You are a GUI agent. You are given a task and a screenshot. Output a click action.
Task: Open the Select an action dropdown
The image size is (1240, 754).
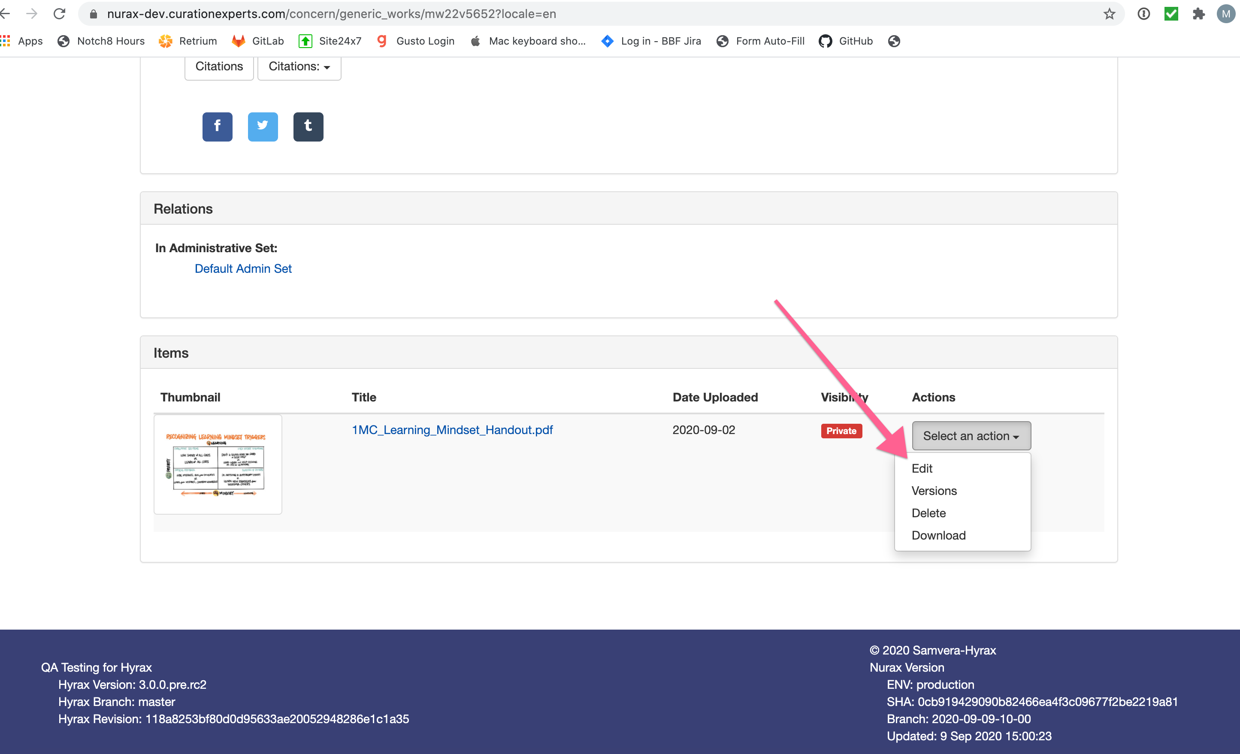971,436
